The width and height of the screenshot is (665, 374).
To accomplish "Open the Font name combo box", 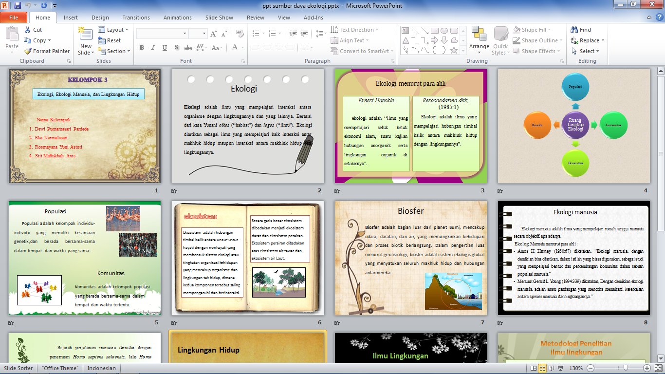I will pyautogui.click(x=162, y=34).
